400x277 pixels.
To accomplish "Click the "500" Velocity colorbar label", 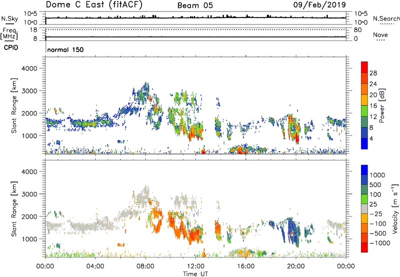I will pyautogui.click(x=375, y=185).
